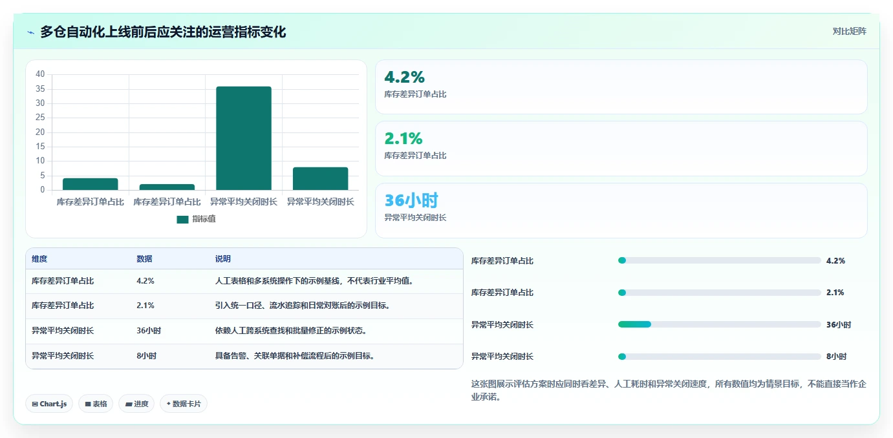Click the 进度 chip
Image resolution: width=893 pixels, height=438 pixels.
[136, 404]
